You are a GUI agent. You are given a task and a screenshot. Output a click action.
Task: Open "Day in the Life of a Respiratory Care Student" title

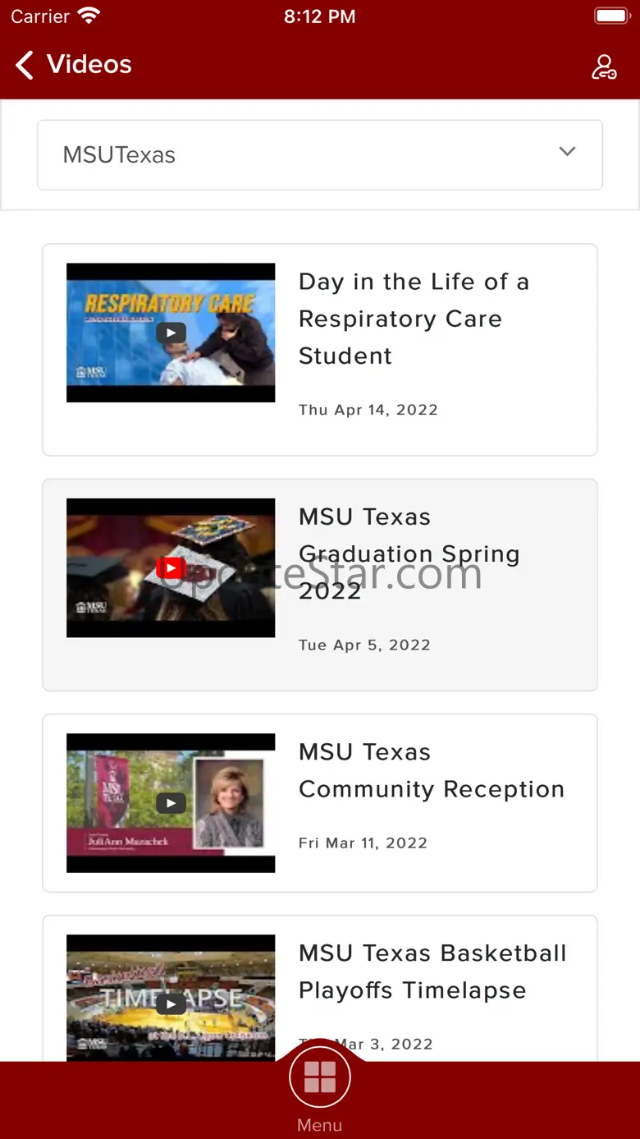[x=414, y=319]
